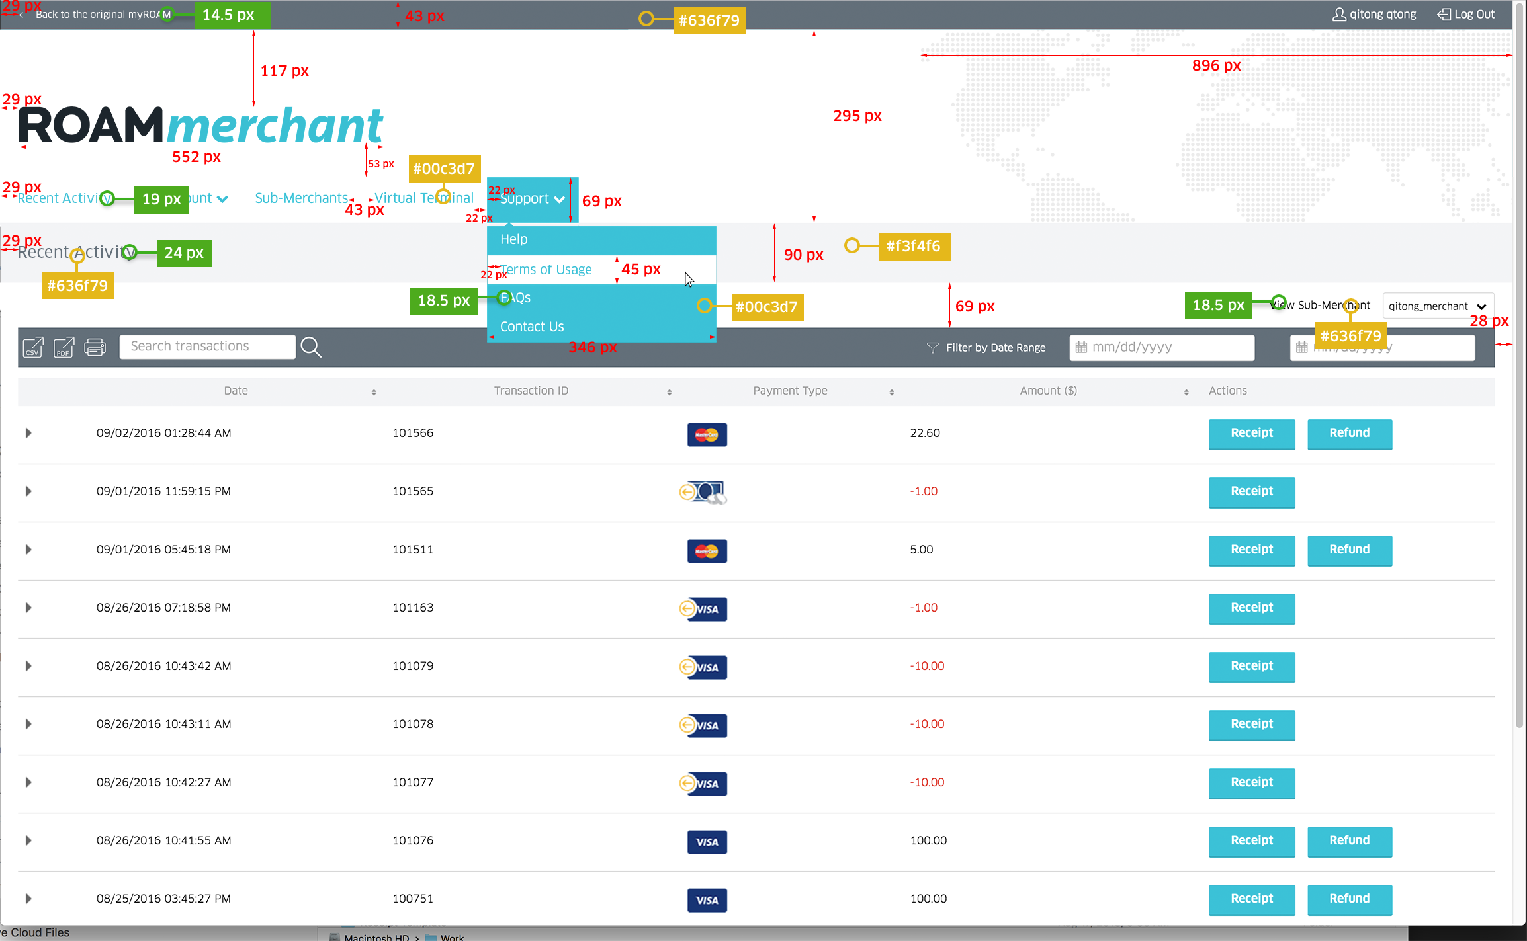Click Receipt button for transaction 101566

tap(1252, 434)
